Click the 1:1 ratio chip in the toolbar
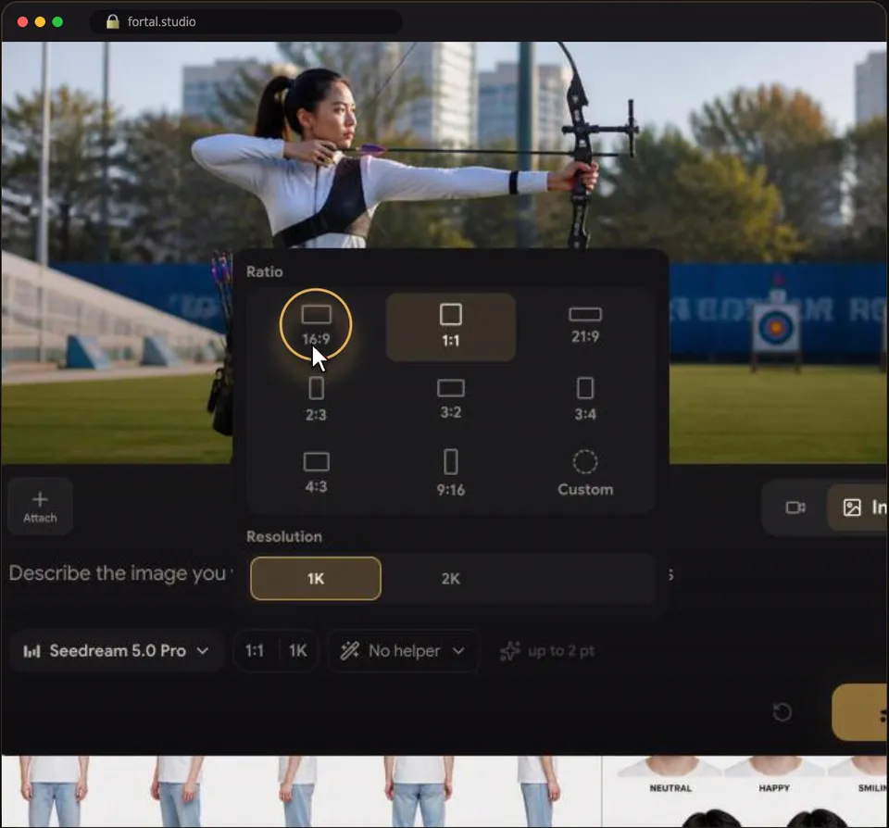This screenshot has width=889, height=828. click(x=255, y=650)
